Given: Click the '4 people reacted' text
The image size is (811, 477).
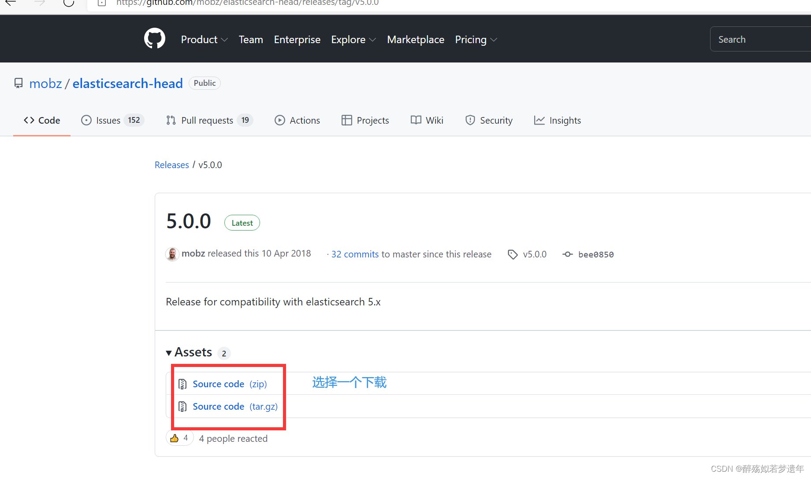Looking at the screenshot, I should 233,439.
